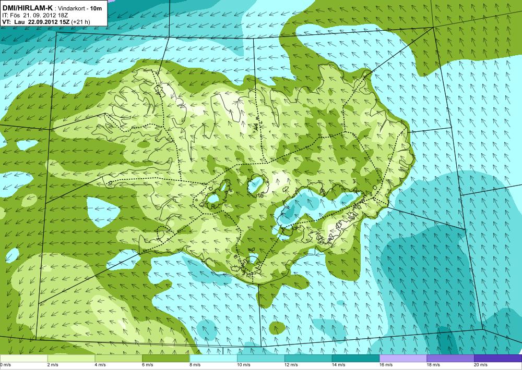Screen dimensions: 522x370
Task: Pick the pale 0–2 m/s legend swatch
Action: (x=23, y=359)
